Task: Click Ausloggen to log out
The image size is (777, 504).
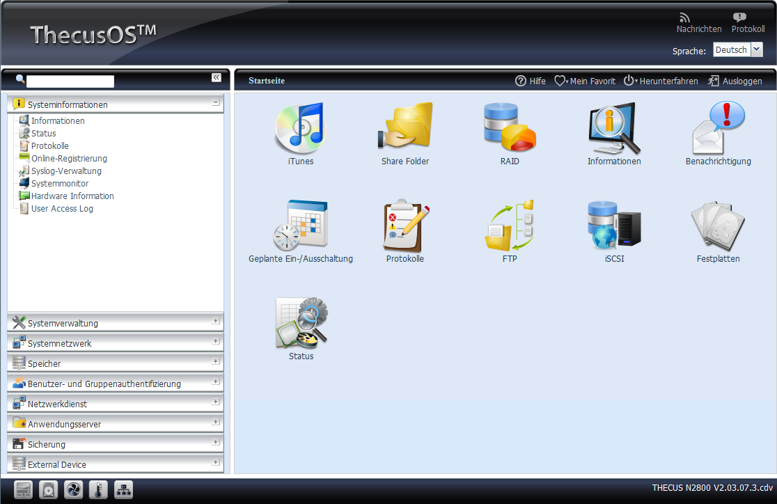Action: coord(735,81)
